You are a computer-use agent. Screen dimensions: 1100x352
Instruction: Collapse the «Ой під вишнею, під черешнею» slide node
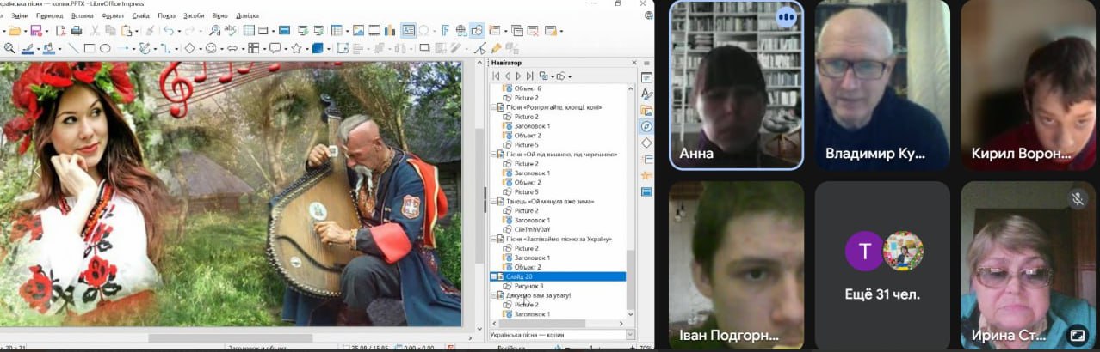point(493,155)
